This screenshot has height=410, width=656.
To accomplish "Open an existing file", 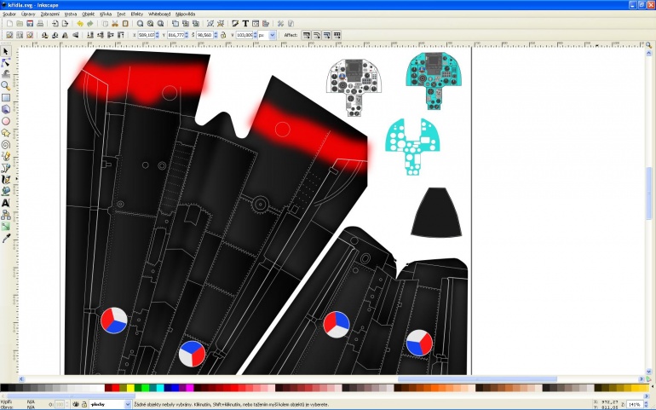I will tap(20, 24).
